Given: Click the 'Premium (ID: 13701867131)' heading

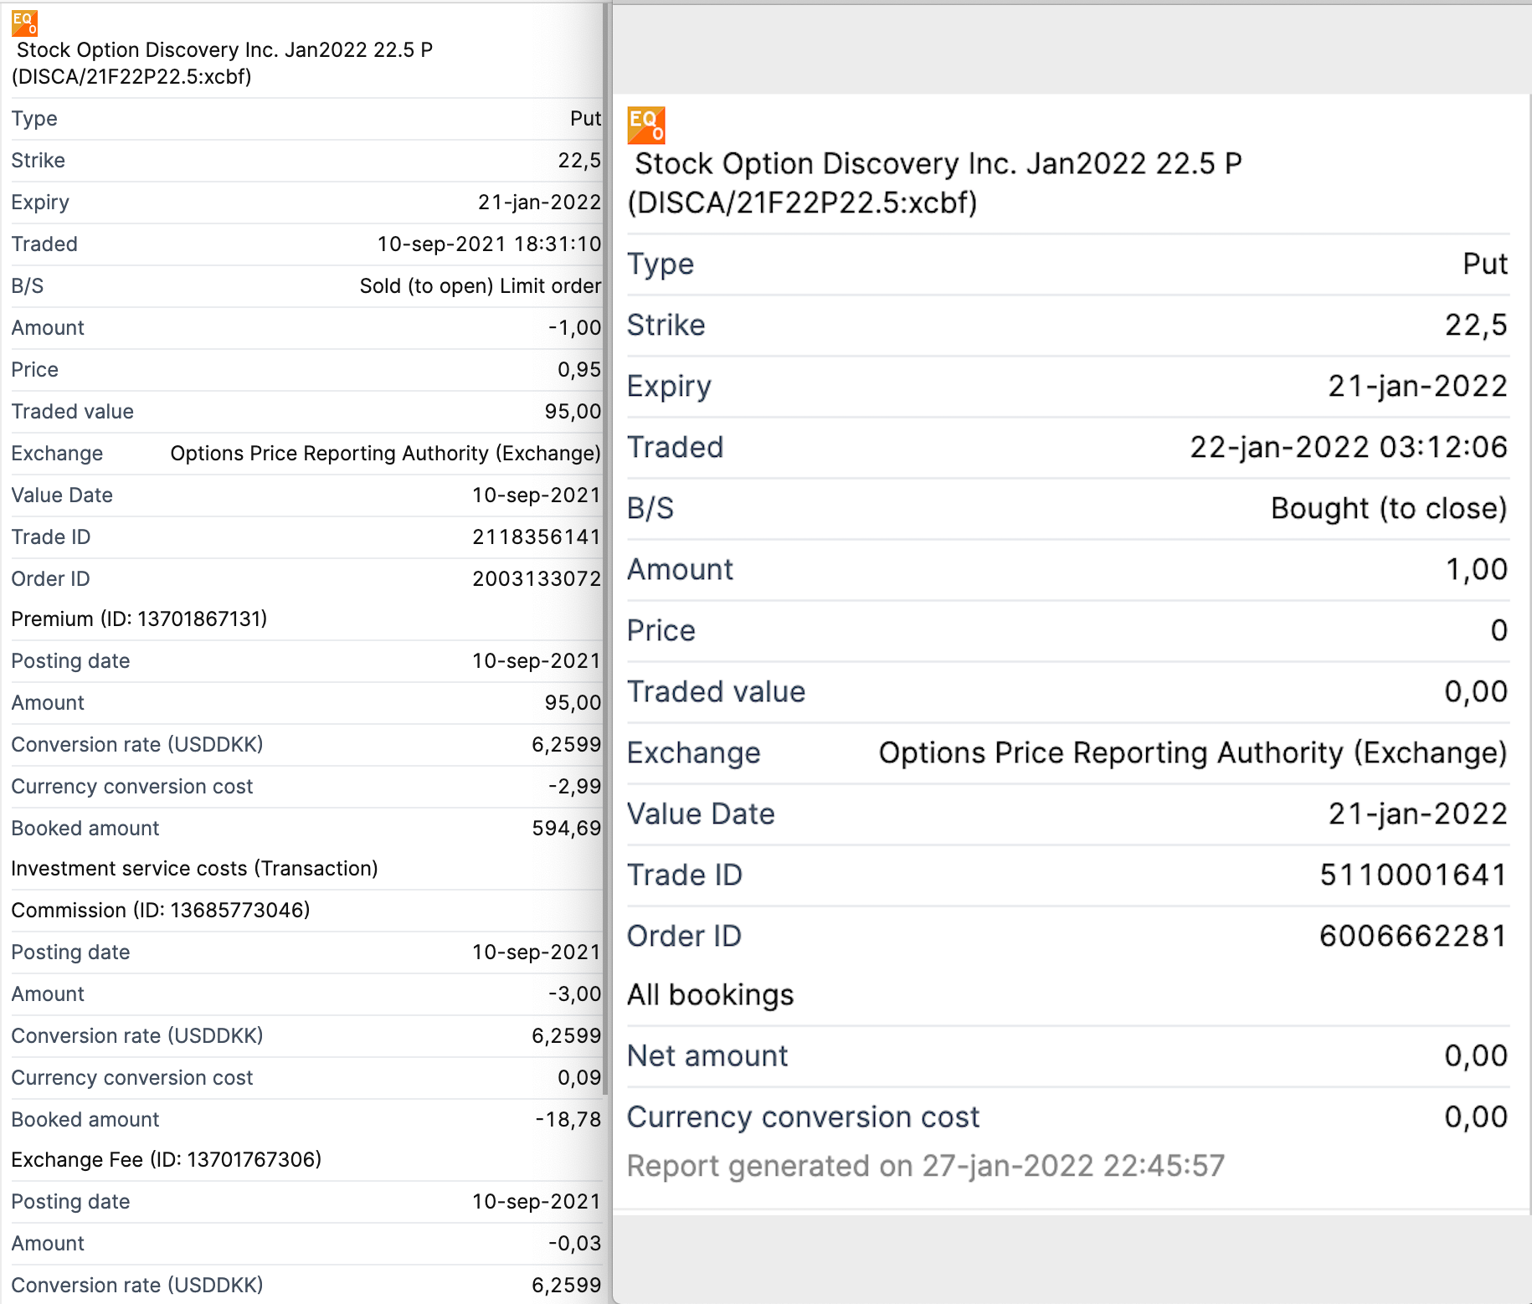Looking at the screenshot, I should tap(139, 619).
